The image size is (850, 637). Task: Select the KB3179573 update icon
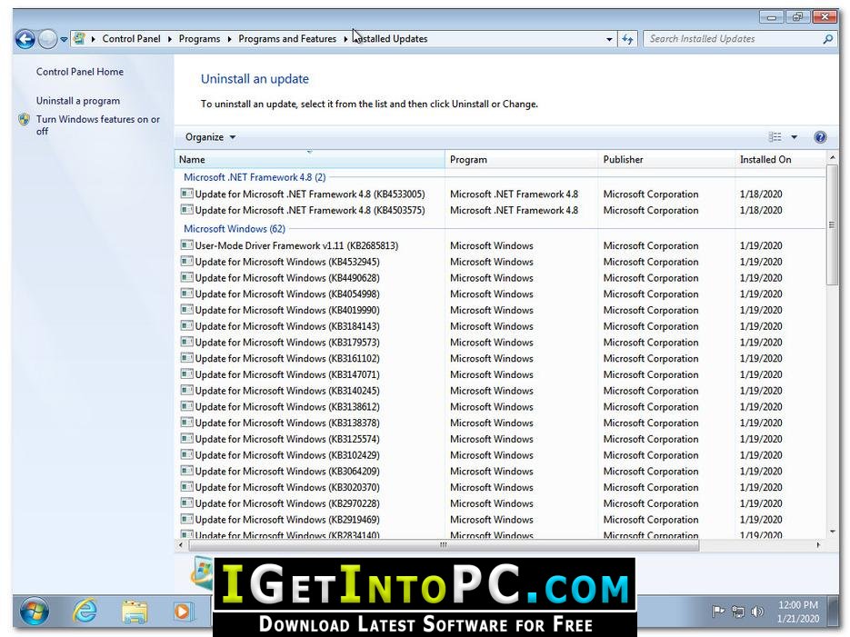pos(186,342)
